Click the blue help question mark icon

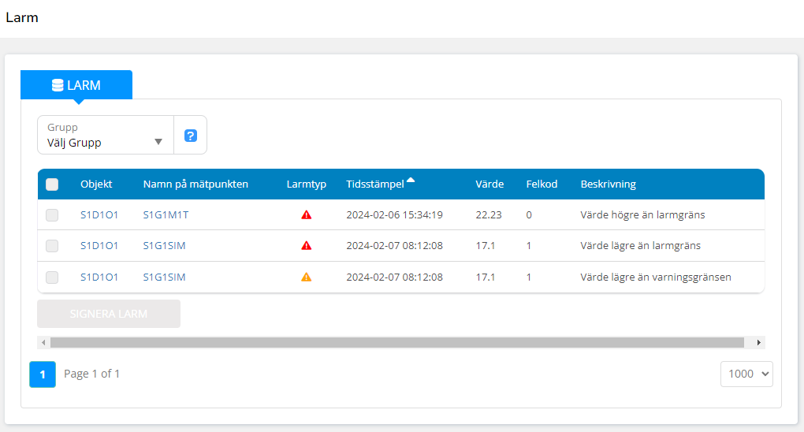[190, 136]
